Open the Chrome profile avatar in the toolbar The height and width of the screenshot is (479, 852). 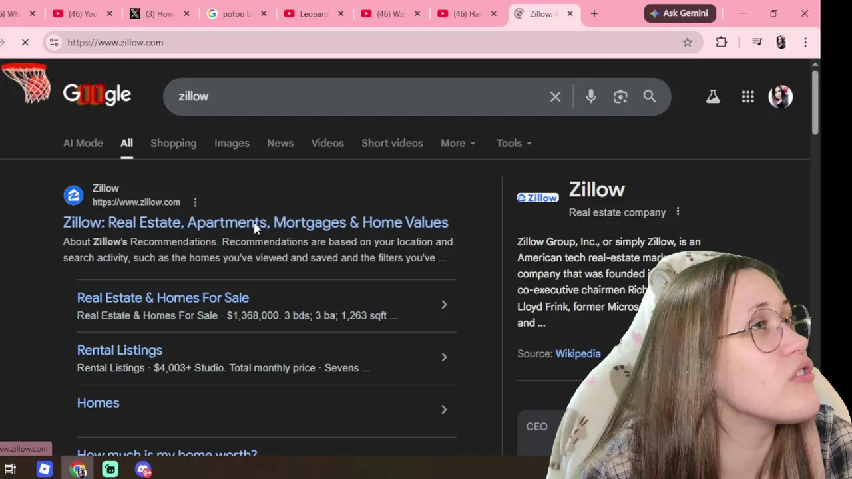(x=781, y=43)
